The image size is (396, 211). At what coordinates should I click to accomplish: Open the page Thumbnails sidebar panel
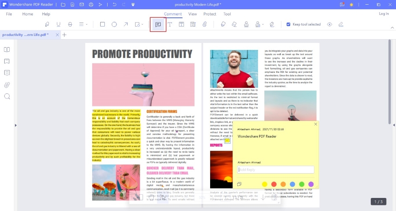[x=7, y=49]
